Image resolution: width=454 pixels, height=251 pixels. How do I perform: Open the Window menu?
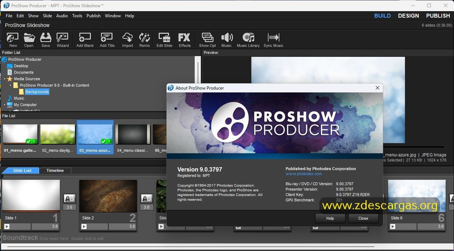click(113, 16)
